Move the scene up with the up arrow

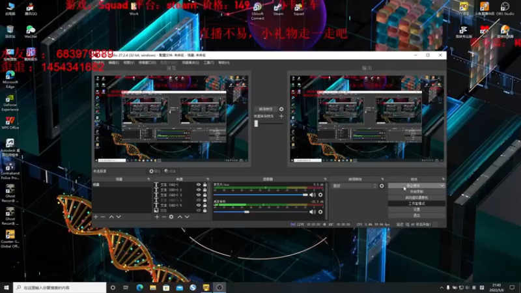tap(111, 217)
